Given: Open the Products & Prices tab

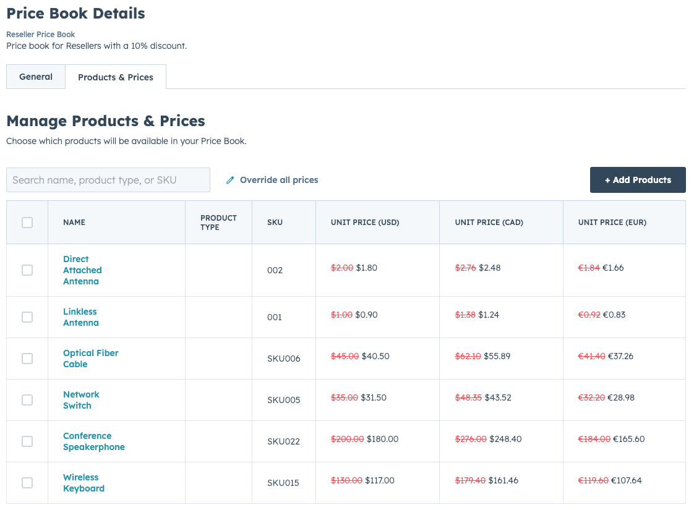Looking at the screenshot, I should point(115,77).
